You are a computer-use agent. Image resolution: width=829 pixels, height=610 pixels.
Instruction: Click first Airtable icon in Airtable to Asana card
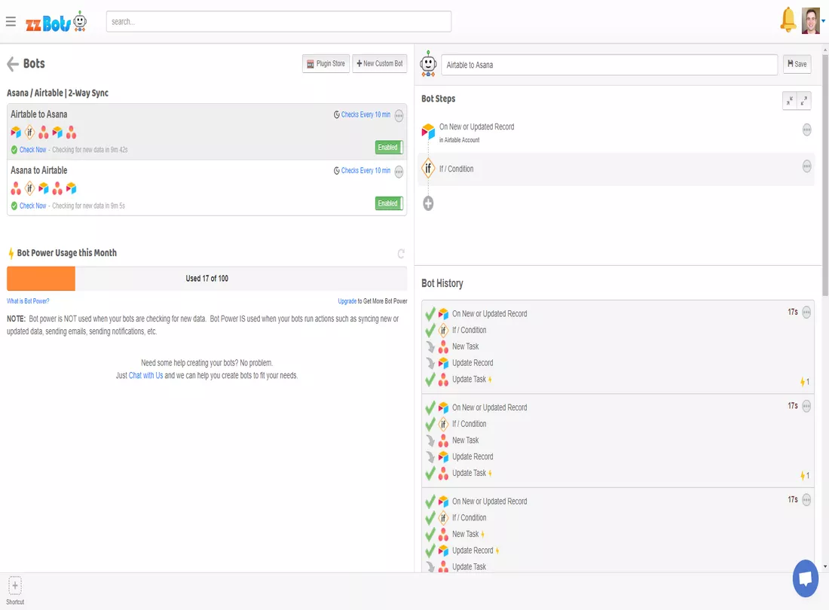tap(16, 132)
